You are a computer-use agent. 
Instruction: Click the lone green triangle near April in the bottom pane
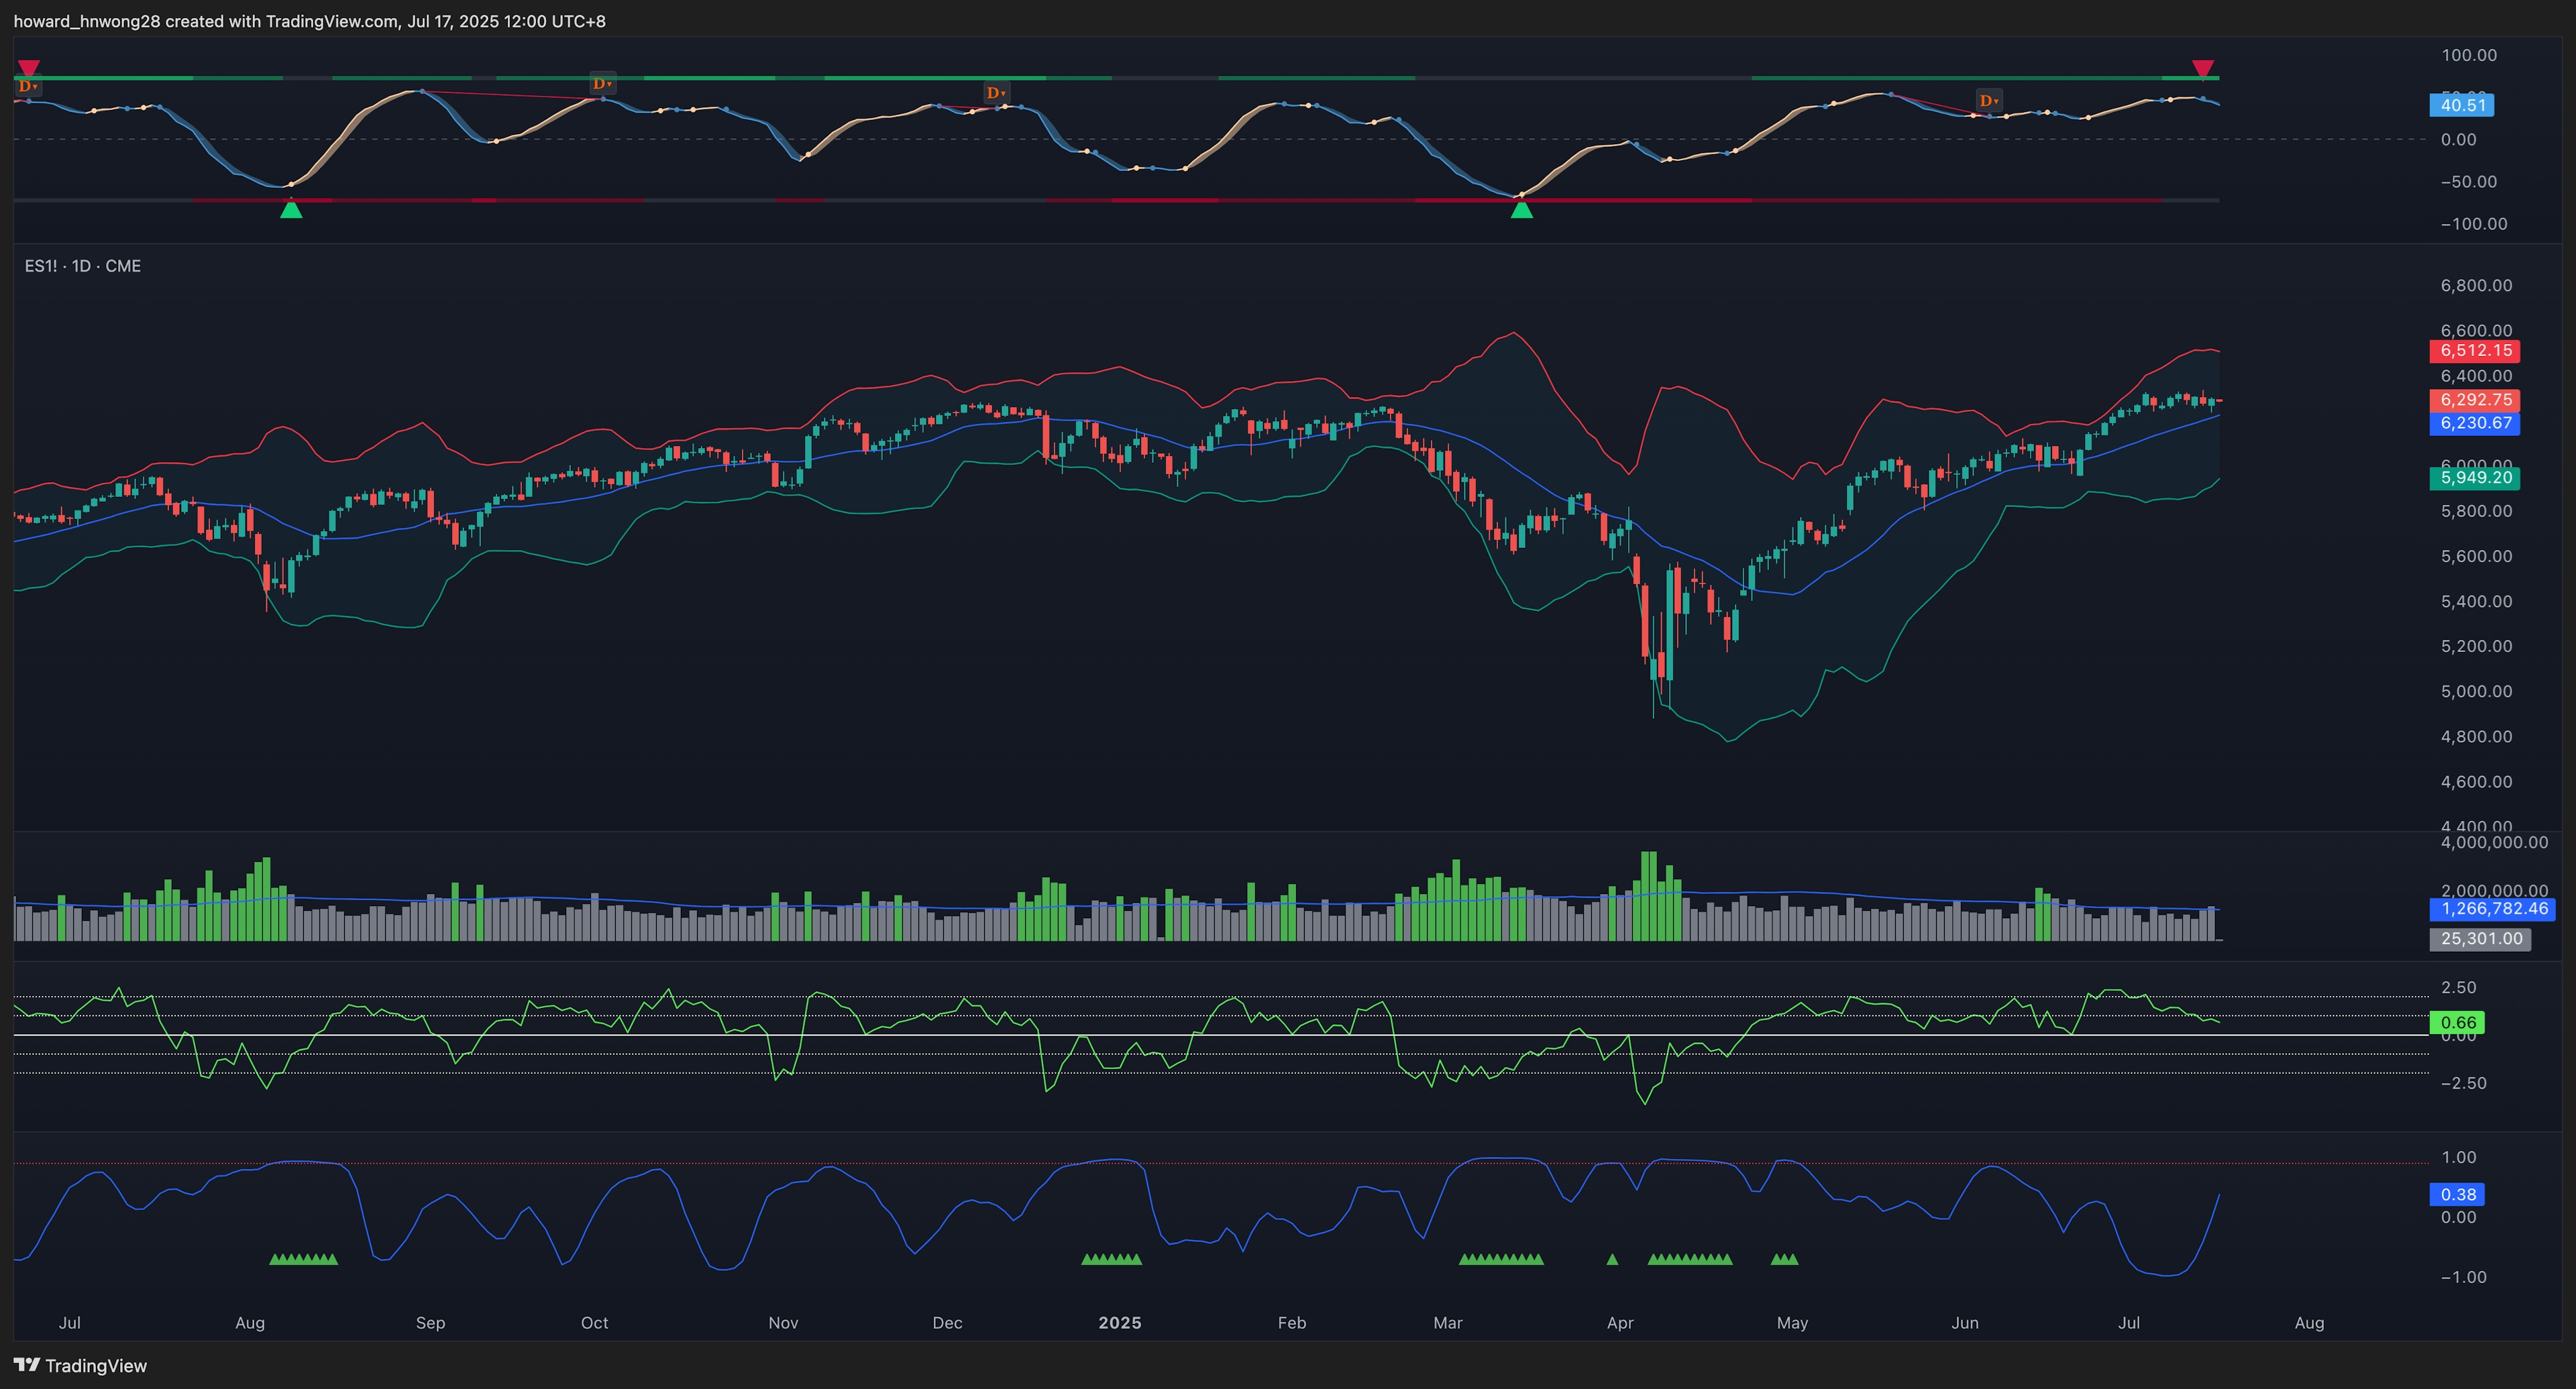point(1612,1259)
